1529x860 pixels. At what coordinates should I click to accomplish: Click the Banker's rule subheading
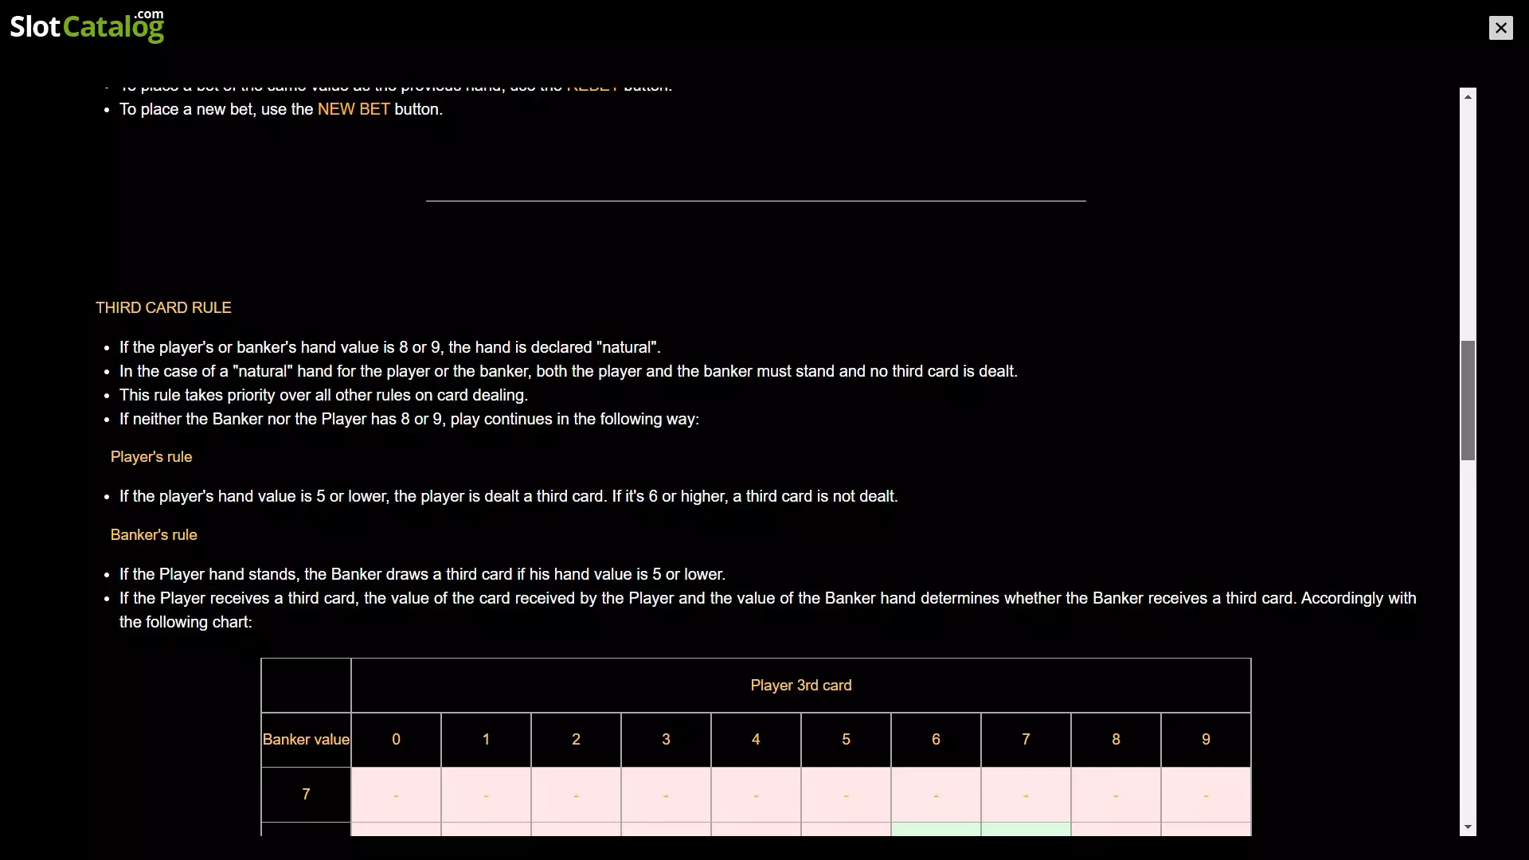click(x=154, y=535)
